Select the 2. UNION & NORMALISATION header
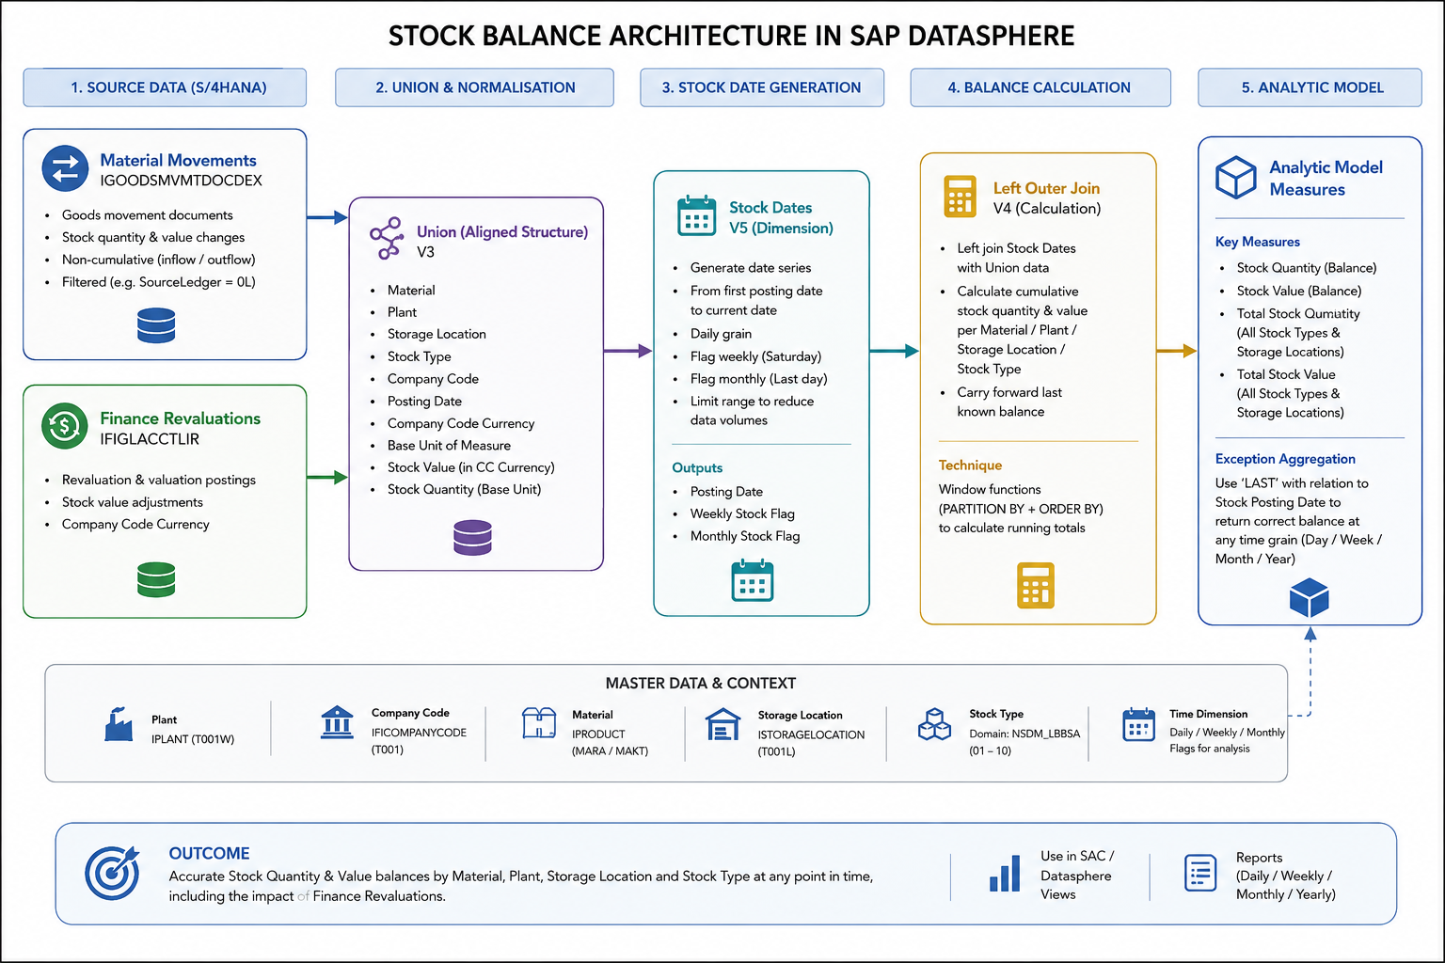 tap(475, 87)
